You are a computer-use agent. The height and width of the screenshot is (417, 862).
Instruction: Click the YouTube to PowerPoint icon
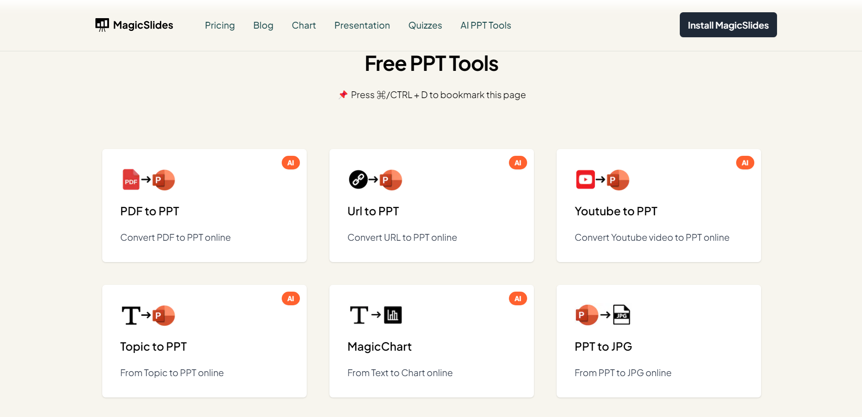(603, 180)
